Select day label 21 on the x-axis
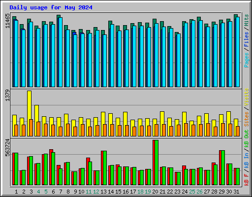 [162, 192]
